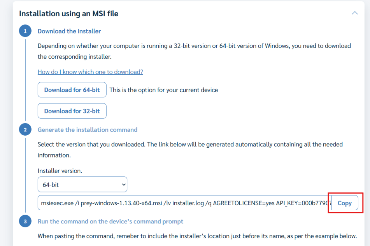Screen dimensions: 370x246
Task: Click the "This is the option for your current device" note
Action: (x=164, y=90)
